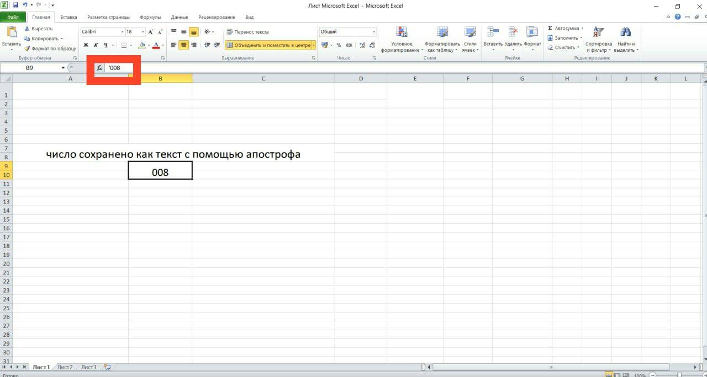
Task: Click the Increase Font Size icon
Action: click(x=150, y=32)
